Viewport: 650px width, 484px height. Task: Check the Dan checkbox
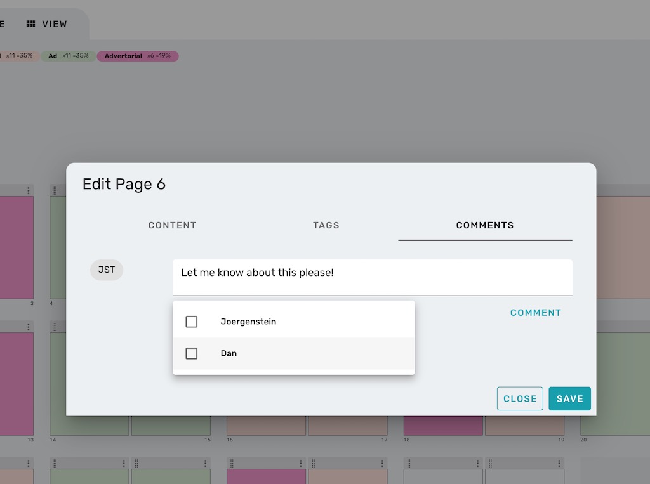click(191, 353)
